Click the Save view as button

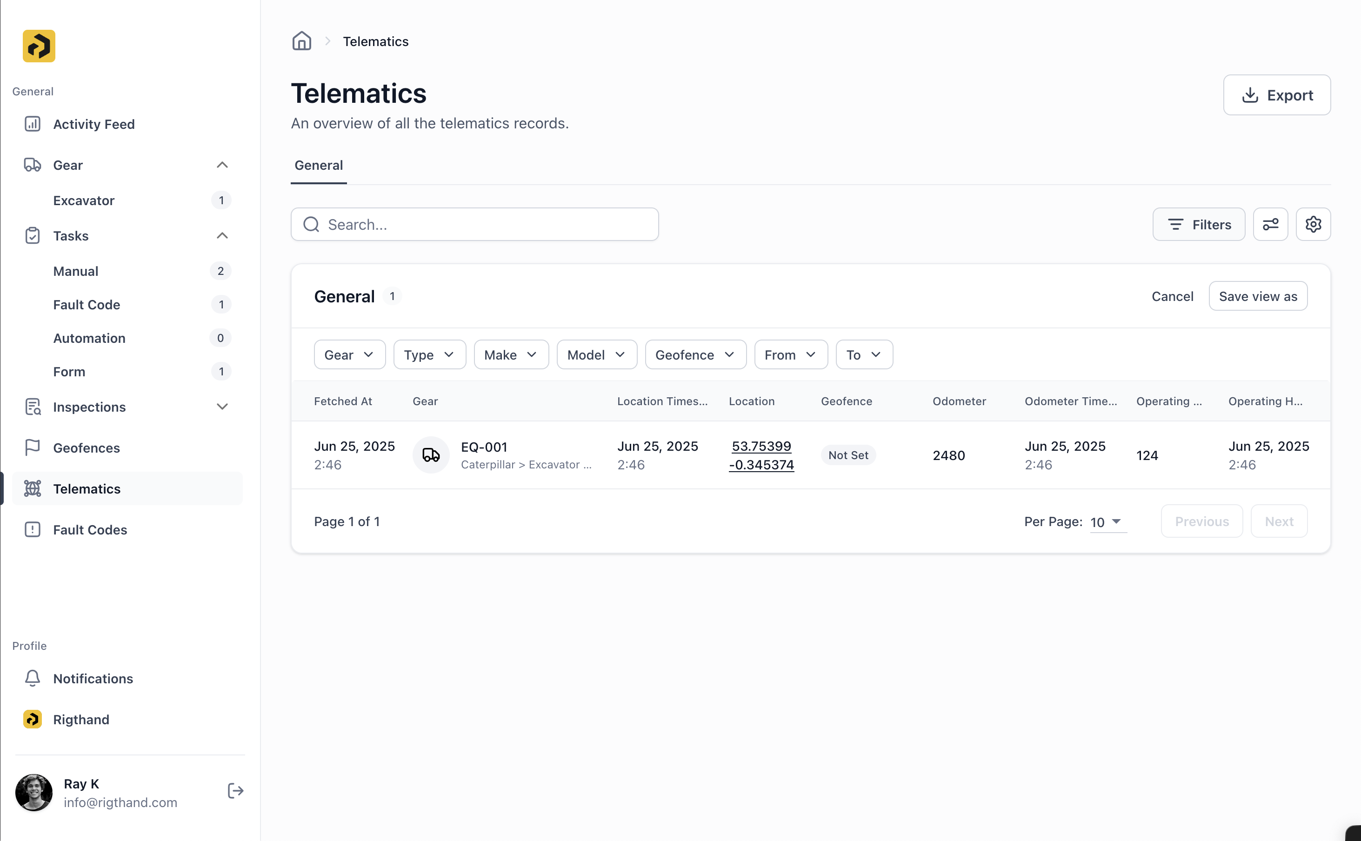point(1258,296)
